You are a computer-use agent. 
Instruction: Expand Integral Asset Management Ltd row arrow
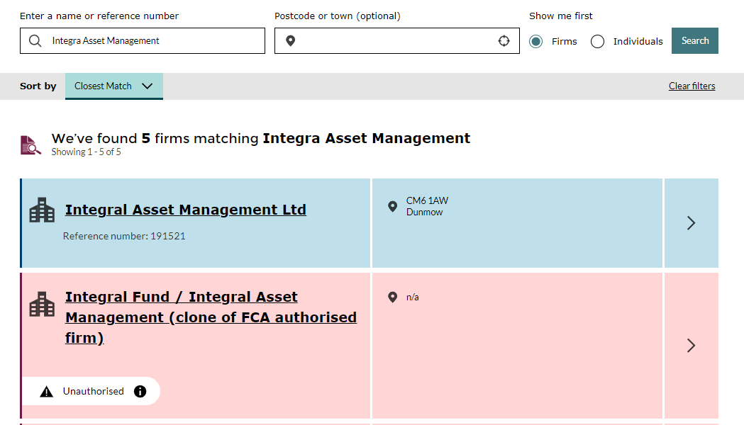point(692,222)
